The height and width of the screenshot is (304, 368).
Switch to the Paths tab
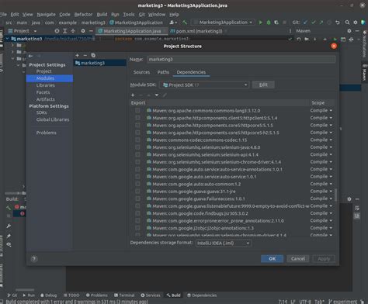coord(163,72)
